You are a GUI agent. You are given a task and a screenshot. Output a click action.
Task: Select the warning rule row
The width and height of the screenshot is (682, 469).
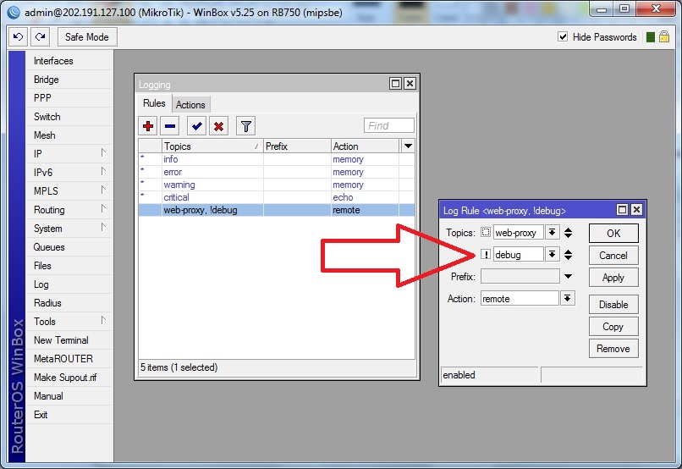(x=277, y=185)
